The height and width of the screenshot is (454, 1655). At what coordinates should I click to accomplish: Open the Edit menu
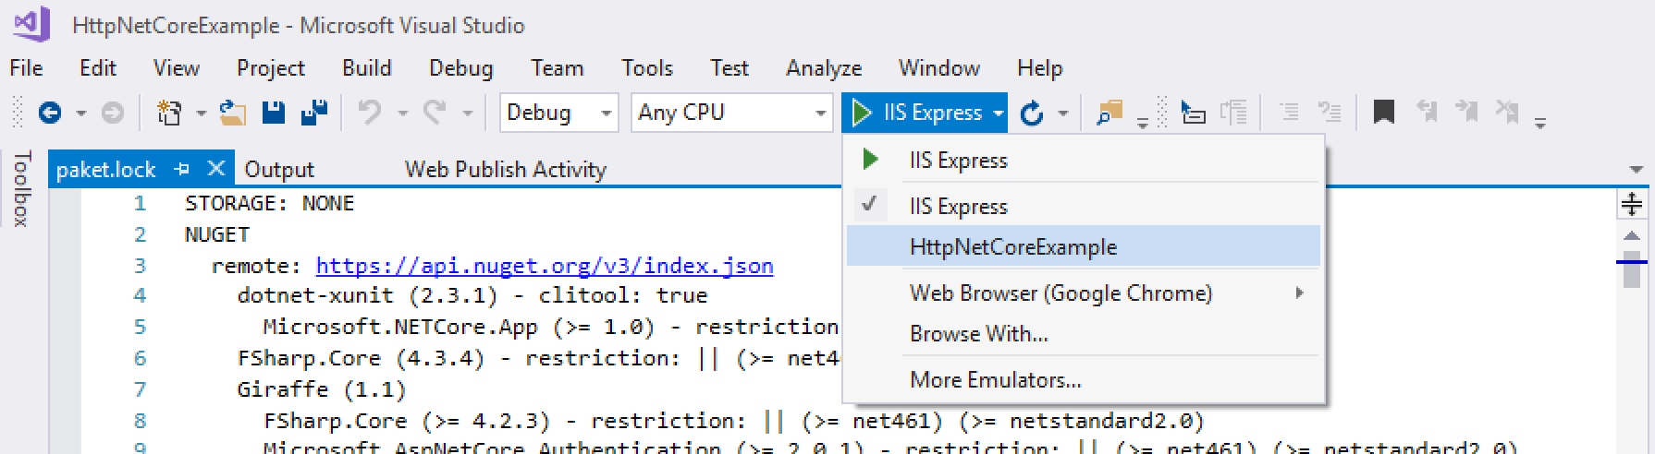point(98,68)
